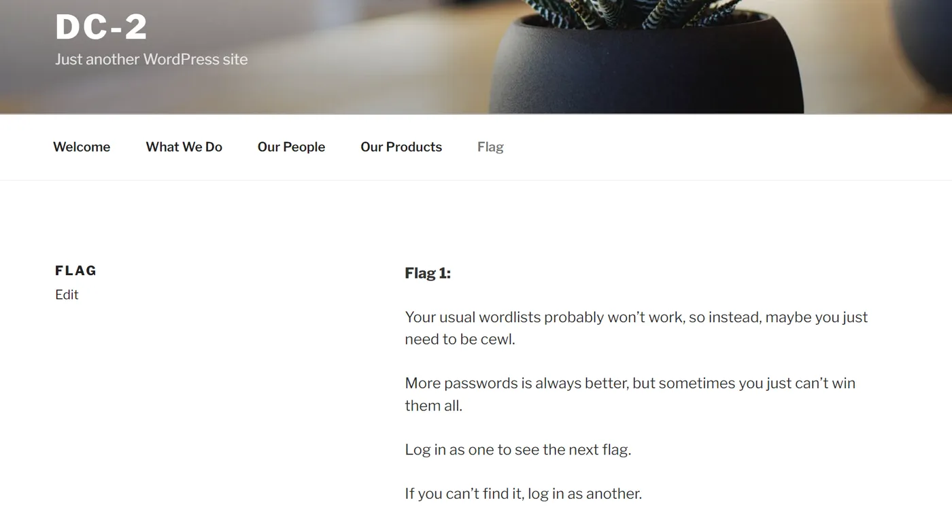
Task: Navigate to Our People
Action: (x=292, y=147)
